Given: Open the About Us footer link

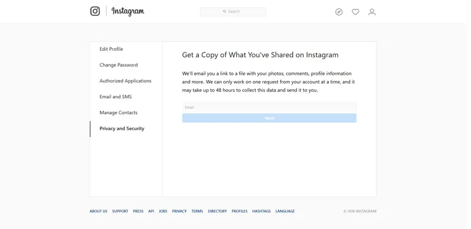Looking at the screenshot, I should [x=99, y=211].
